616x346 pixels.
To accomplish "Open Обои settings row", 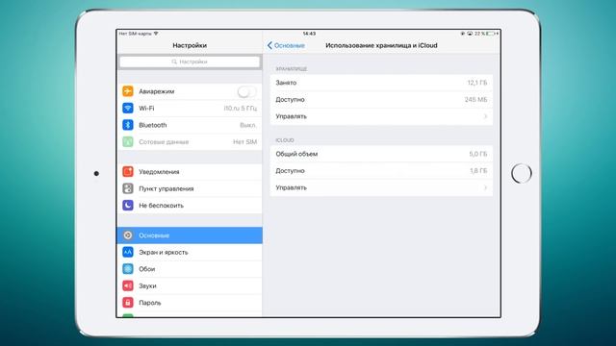I will tap(190, 269).
